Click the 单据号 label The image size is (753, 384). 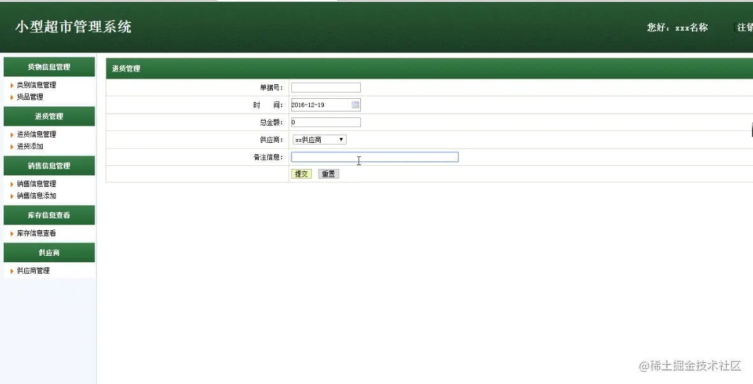(272, 88)
